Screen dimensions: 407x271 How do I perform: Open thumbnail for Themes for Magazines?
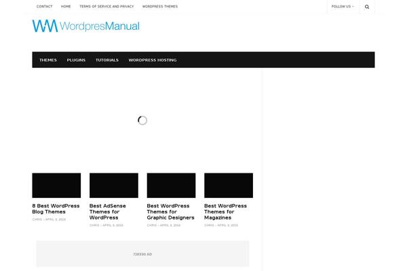tap(229, 186)
